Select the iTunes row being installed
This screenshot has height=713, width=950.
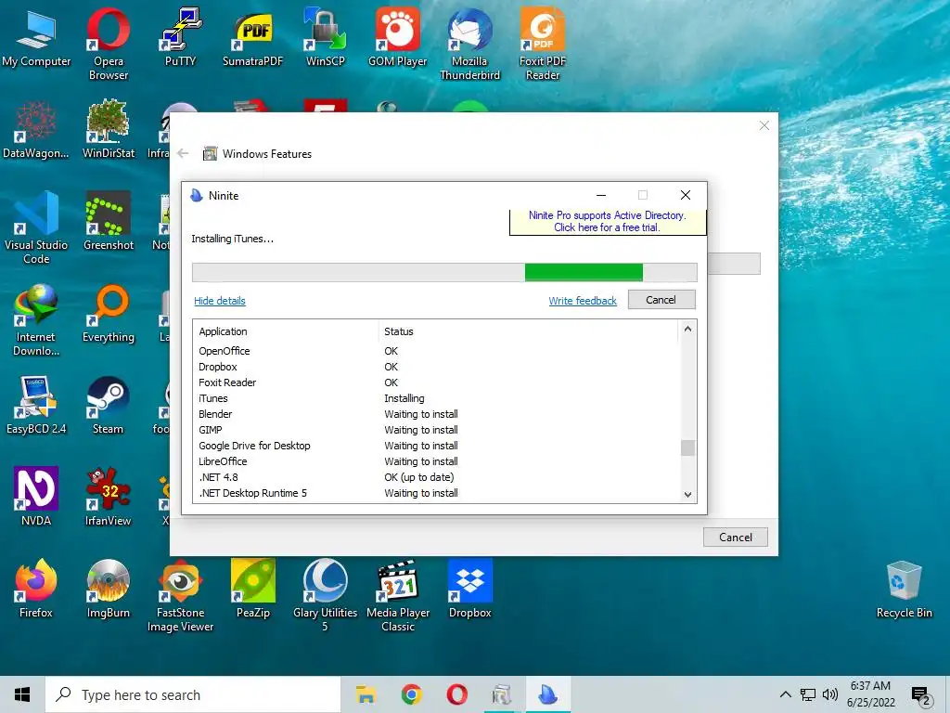(x=436, y=398)
